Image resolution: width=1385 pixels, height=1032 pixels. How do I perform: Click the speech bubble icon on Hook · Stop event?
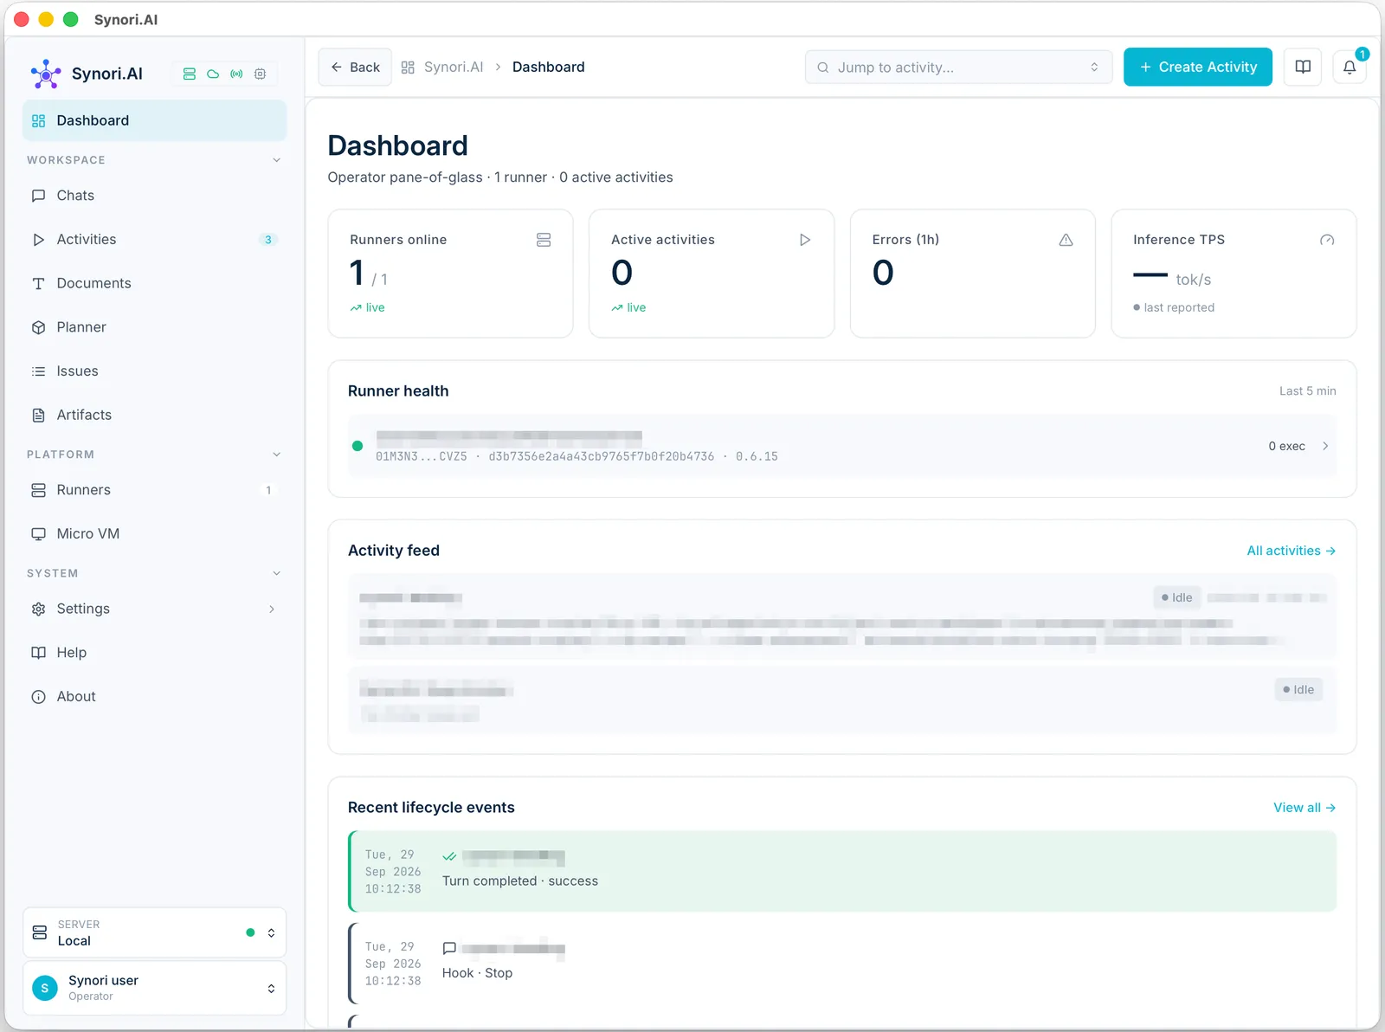coord(449,948)
